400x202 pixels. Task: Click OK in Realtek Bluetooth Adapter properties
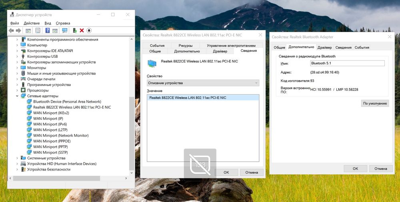tap(355, 169)
